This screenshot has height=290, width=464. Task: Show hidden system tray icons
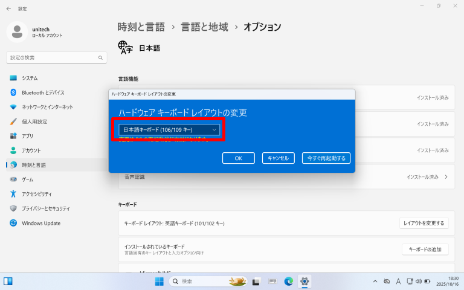(x=375, y=282)
